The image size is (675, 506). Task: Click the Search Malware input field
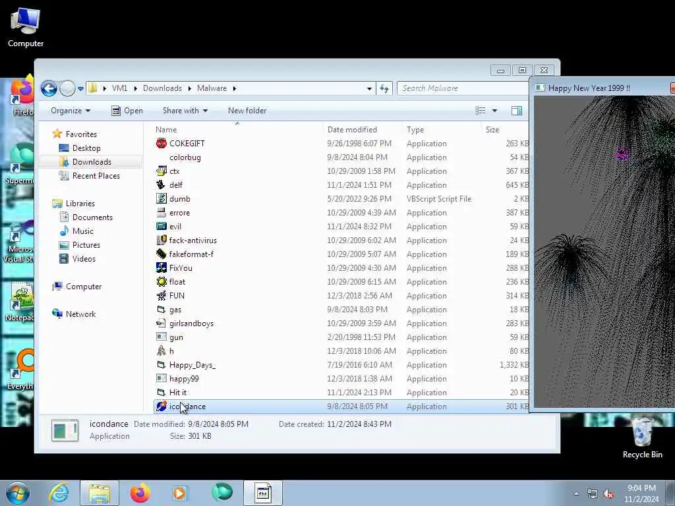[463, 88]
